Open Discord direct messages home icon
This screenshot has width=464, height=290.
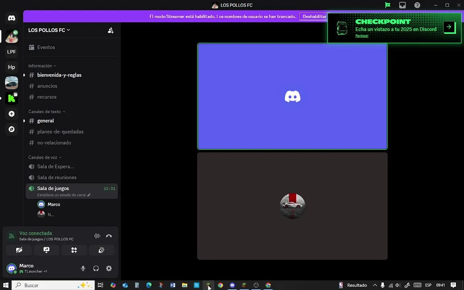point(12,18)
